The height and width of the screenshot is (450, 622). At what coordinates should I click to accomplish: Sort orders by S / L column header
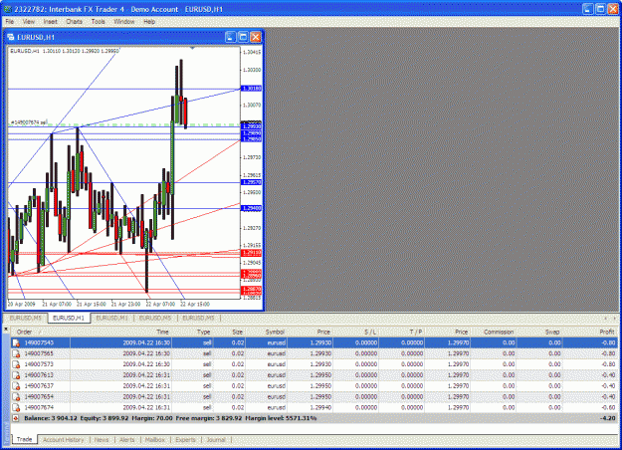coord(370,332)
